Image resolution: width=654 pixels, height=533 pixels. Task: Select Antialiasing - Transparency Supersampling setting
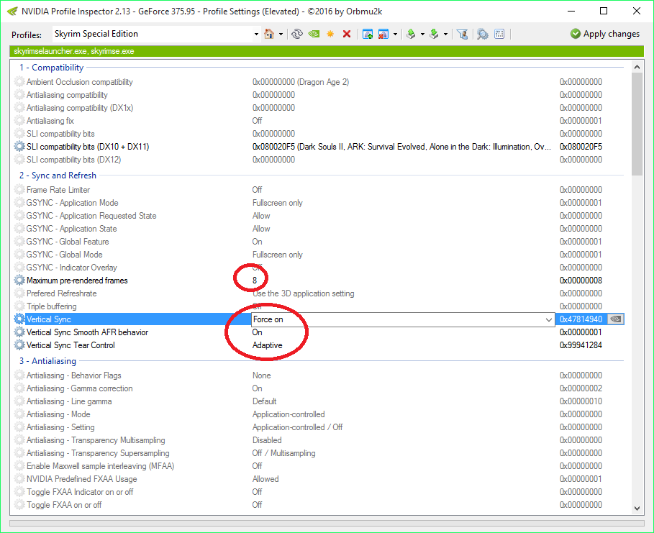coord(98,453)
